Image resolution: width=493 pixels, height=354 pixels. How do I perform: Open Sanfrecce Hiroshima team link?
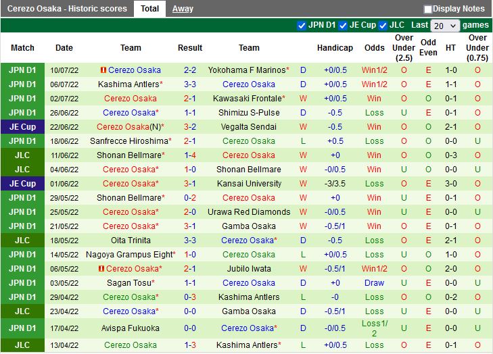(x=128, y=141)
